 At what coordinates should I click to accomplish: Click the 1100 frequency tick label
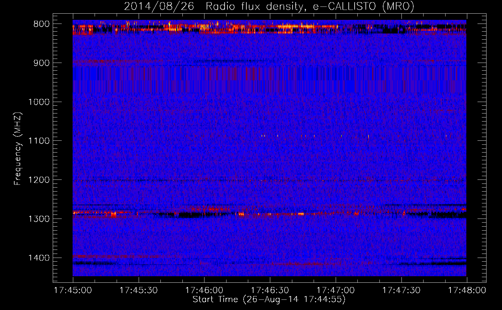point(39,141)
